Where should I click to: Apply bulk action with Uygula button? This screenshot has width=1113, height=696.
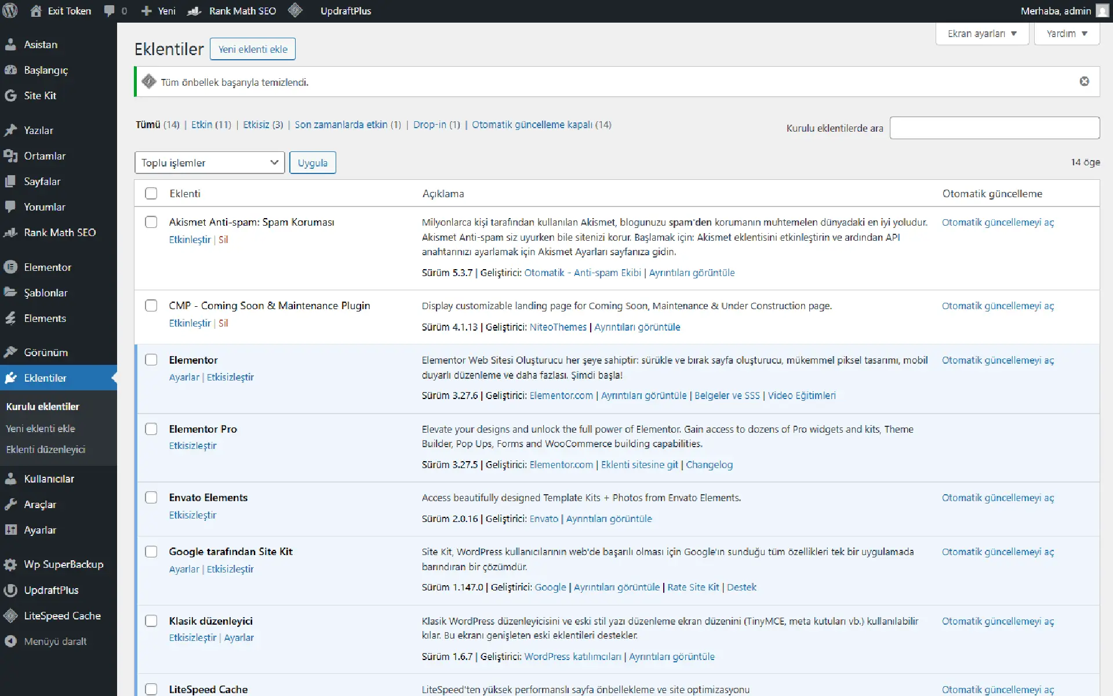pos(312,162)
